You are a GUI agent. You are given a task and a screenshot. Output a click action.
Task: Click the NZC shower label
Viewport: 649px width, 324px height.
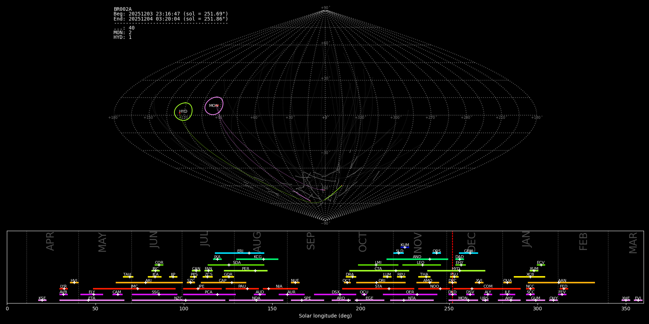[178, 298]
